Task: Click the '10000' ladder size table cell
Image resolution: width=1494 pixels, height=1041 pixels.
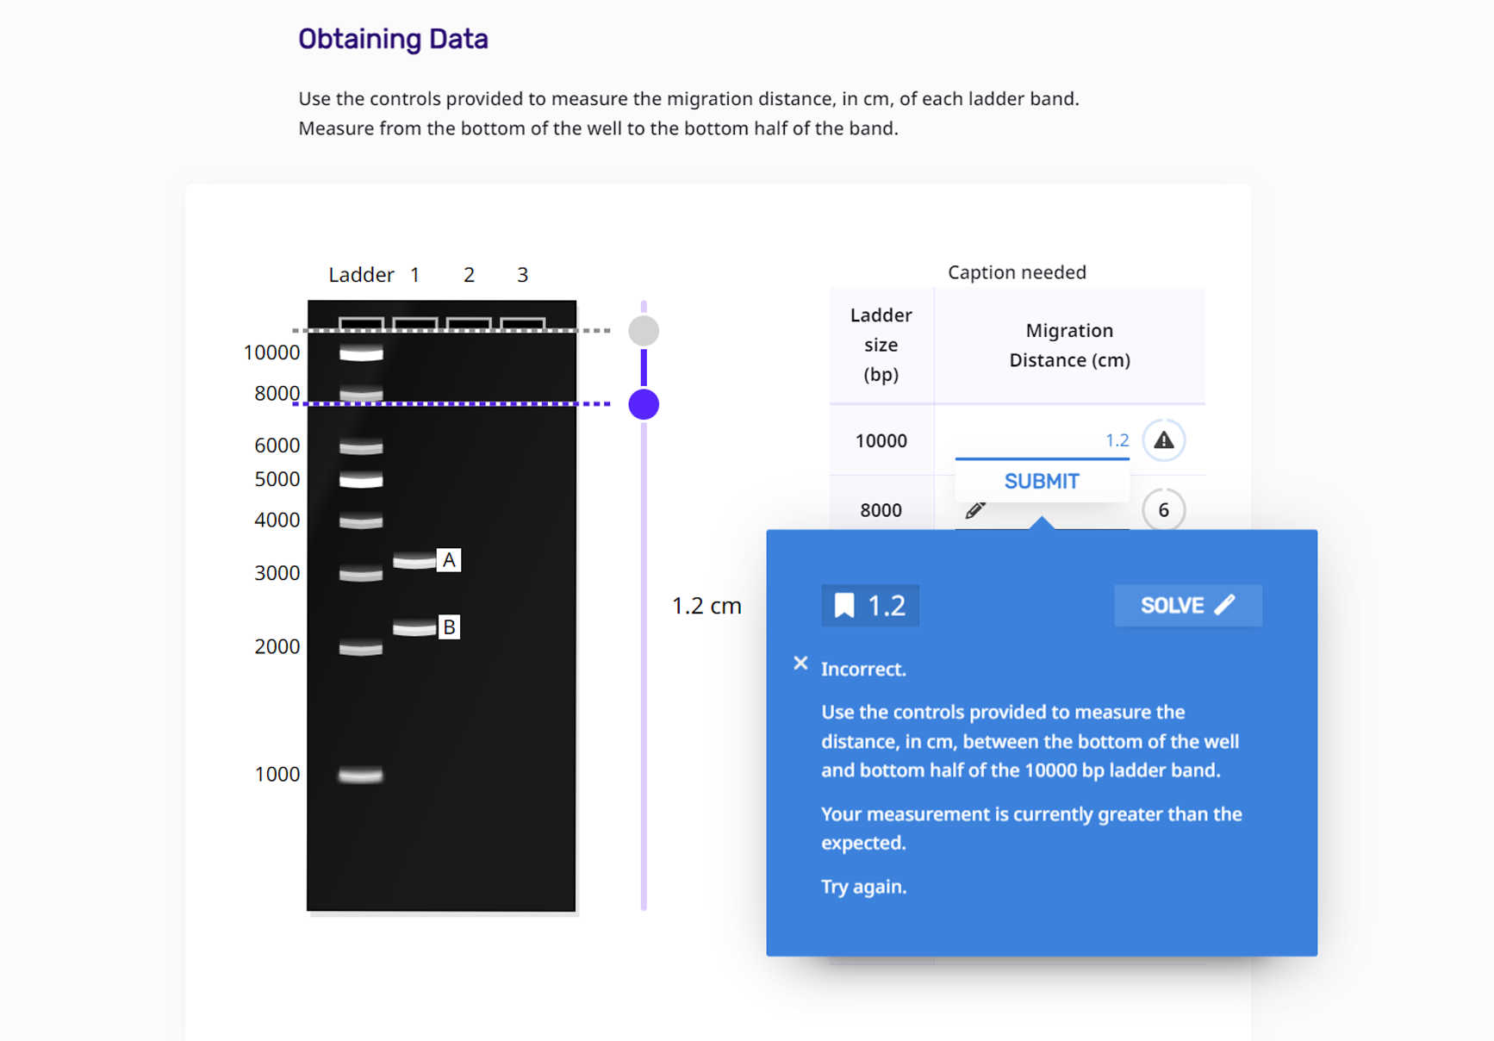Action: click(881, 440)
